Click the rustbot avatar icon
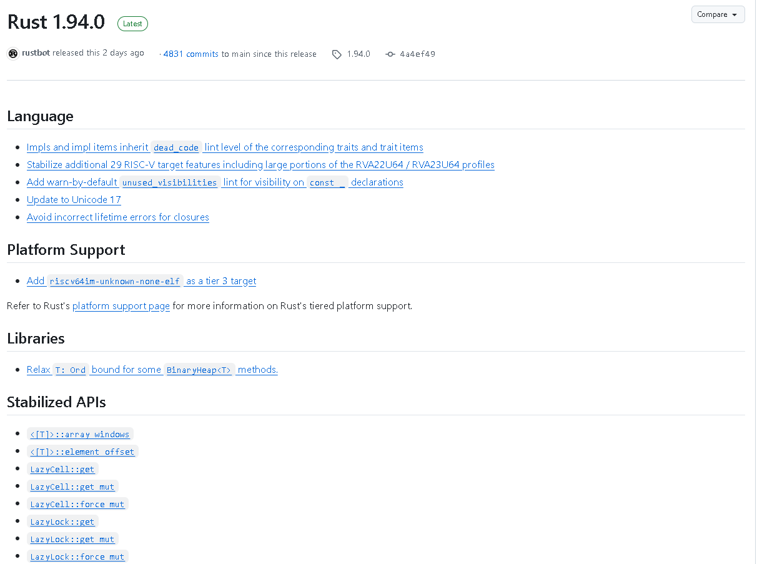 point(13,54)
